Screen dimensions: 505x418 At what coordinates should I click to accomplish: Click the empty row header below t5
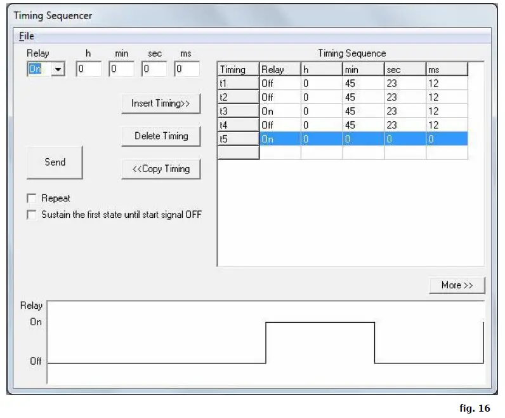coord(239,153)
